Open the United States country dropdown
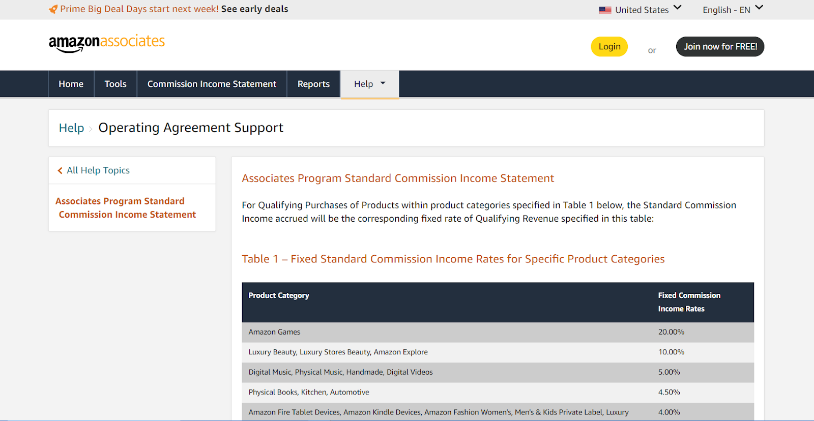Screen dimensions: 814x421 (x=640, y=10)
